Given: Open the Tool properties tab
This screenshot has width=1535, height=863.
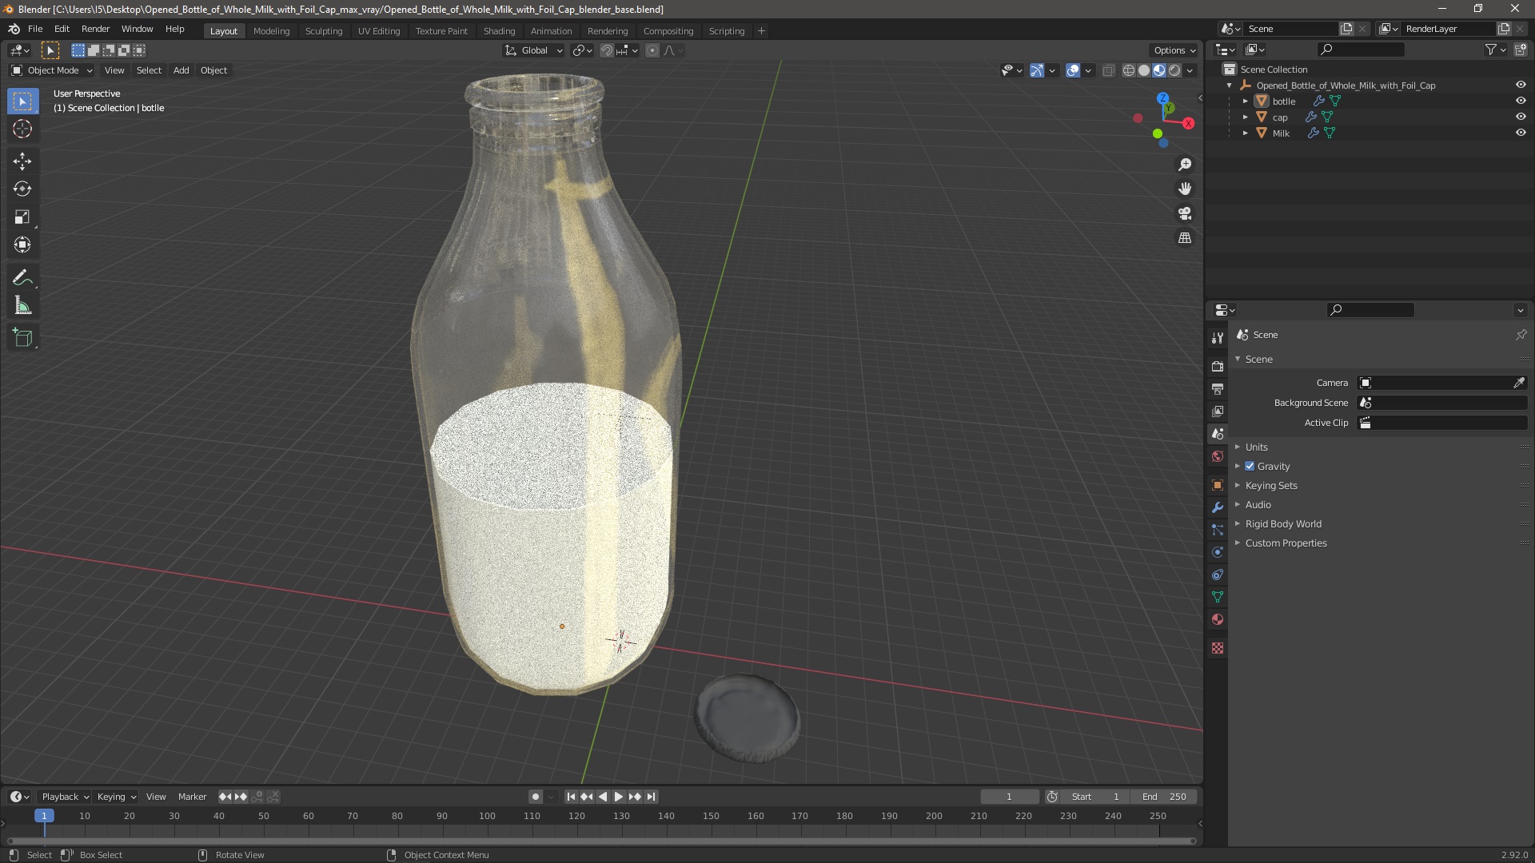Looking at the screenshot, I should click(1218, 338).
